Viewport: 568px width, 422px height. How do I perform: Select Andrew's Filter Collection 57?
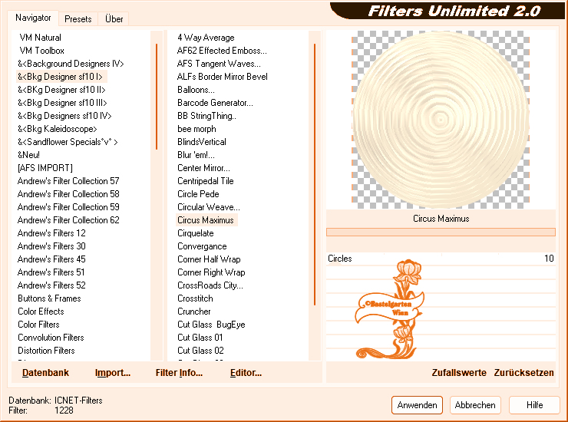click(x=68, y=181)
